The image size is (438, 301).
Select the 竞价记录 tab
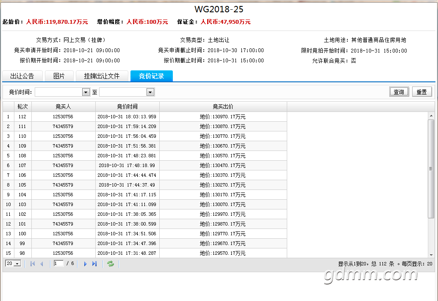coord(151,76)
